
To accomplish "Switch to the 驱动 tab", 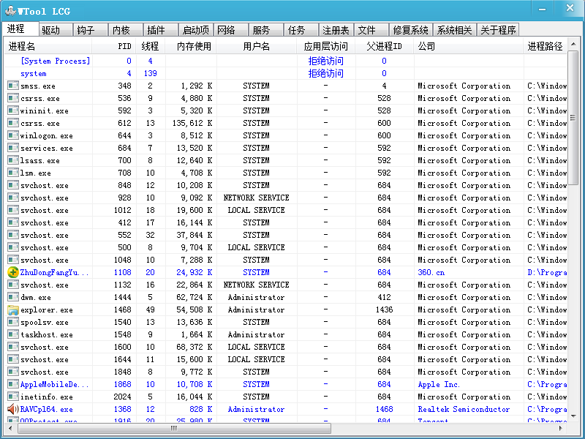I will tap(51, 30).
